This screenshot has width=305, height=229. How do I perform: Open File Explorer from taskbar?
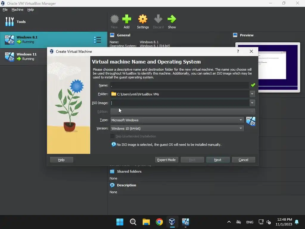tap(146, 222)
